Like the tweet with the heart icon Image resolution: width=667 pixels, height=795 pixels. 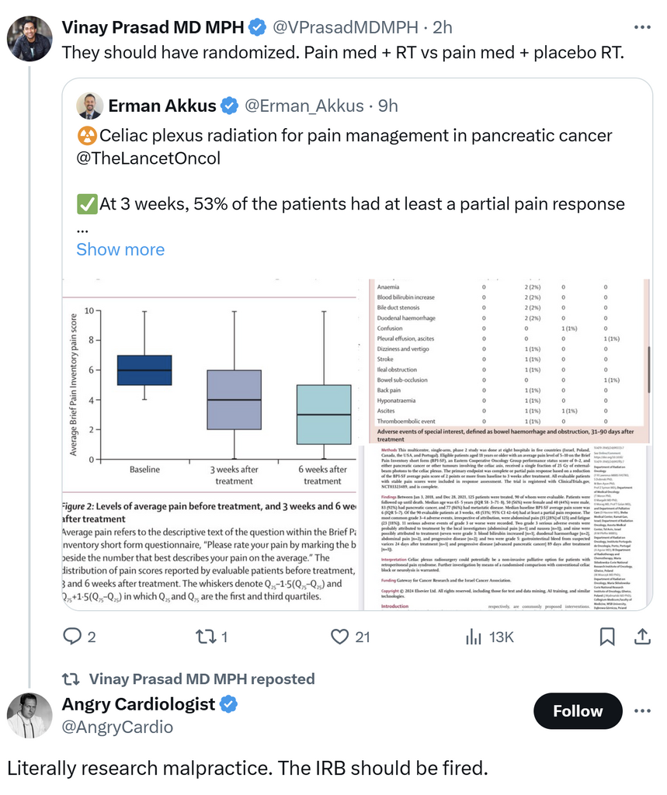(340, 637)
